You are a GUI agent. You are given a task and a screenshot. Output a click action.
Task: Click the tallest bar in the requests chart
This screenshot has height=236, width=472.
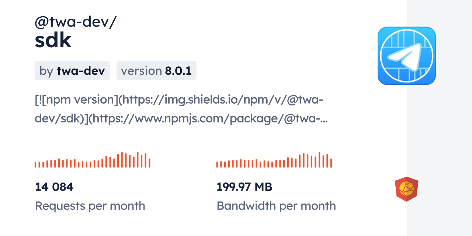click(138, 160)
